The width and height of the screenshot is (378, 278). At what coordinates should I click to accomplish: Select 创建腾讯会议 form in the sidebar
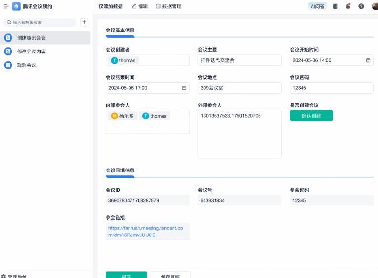32,38
